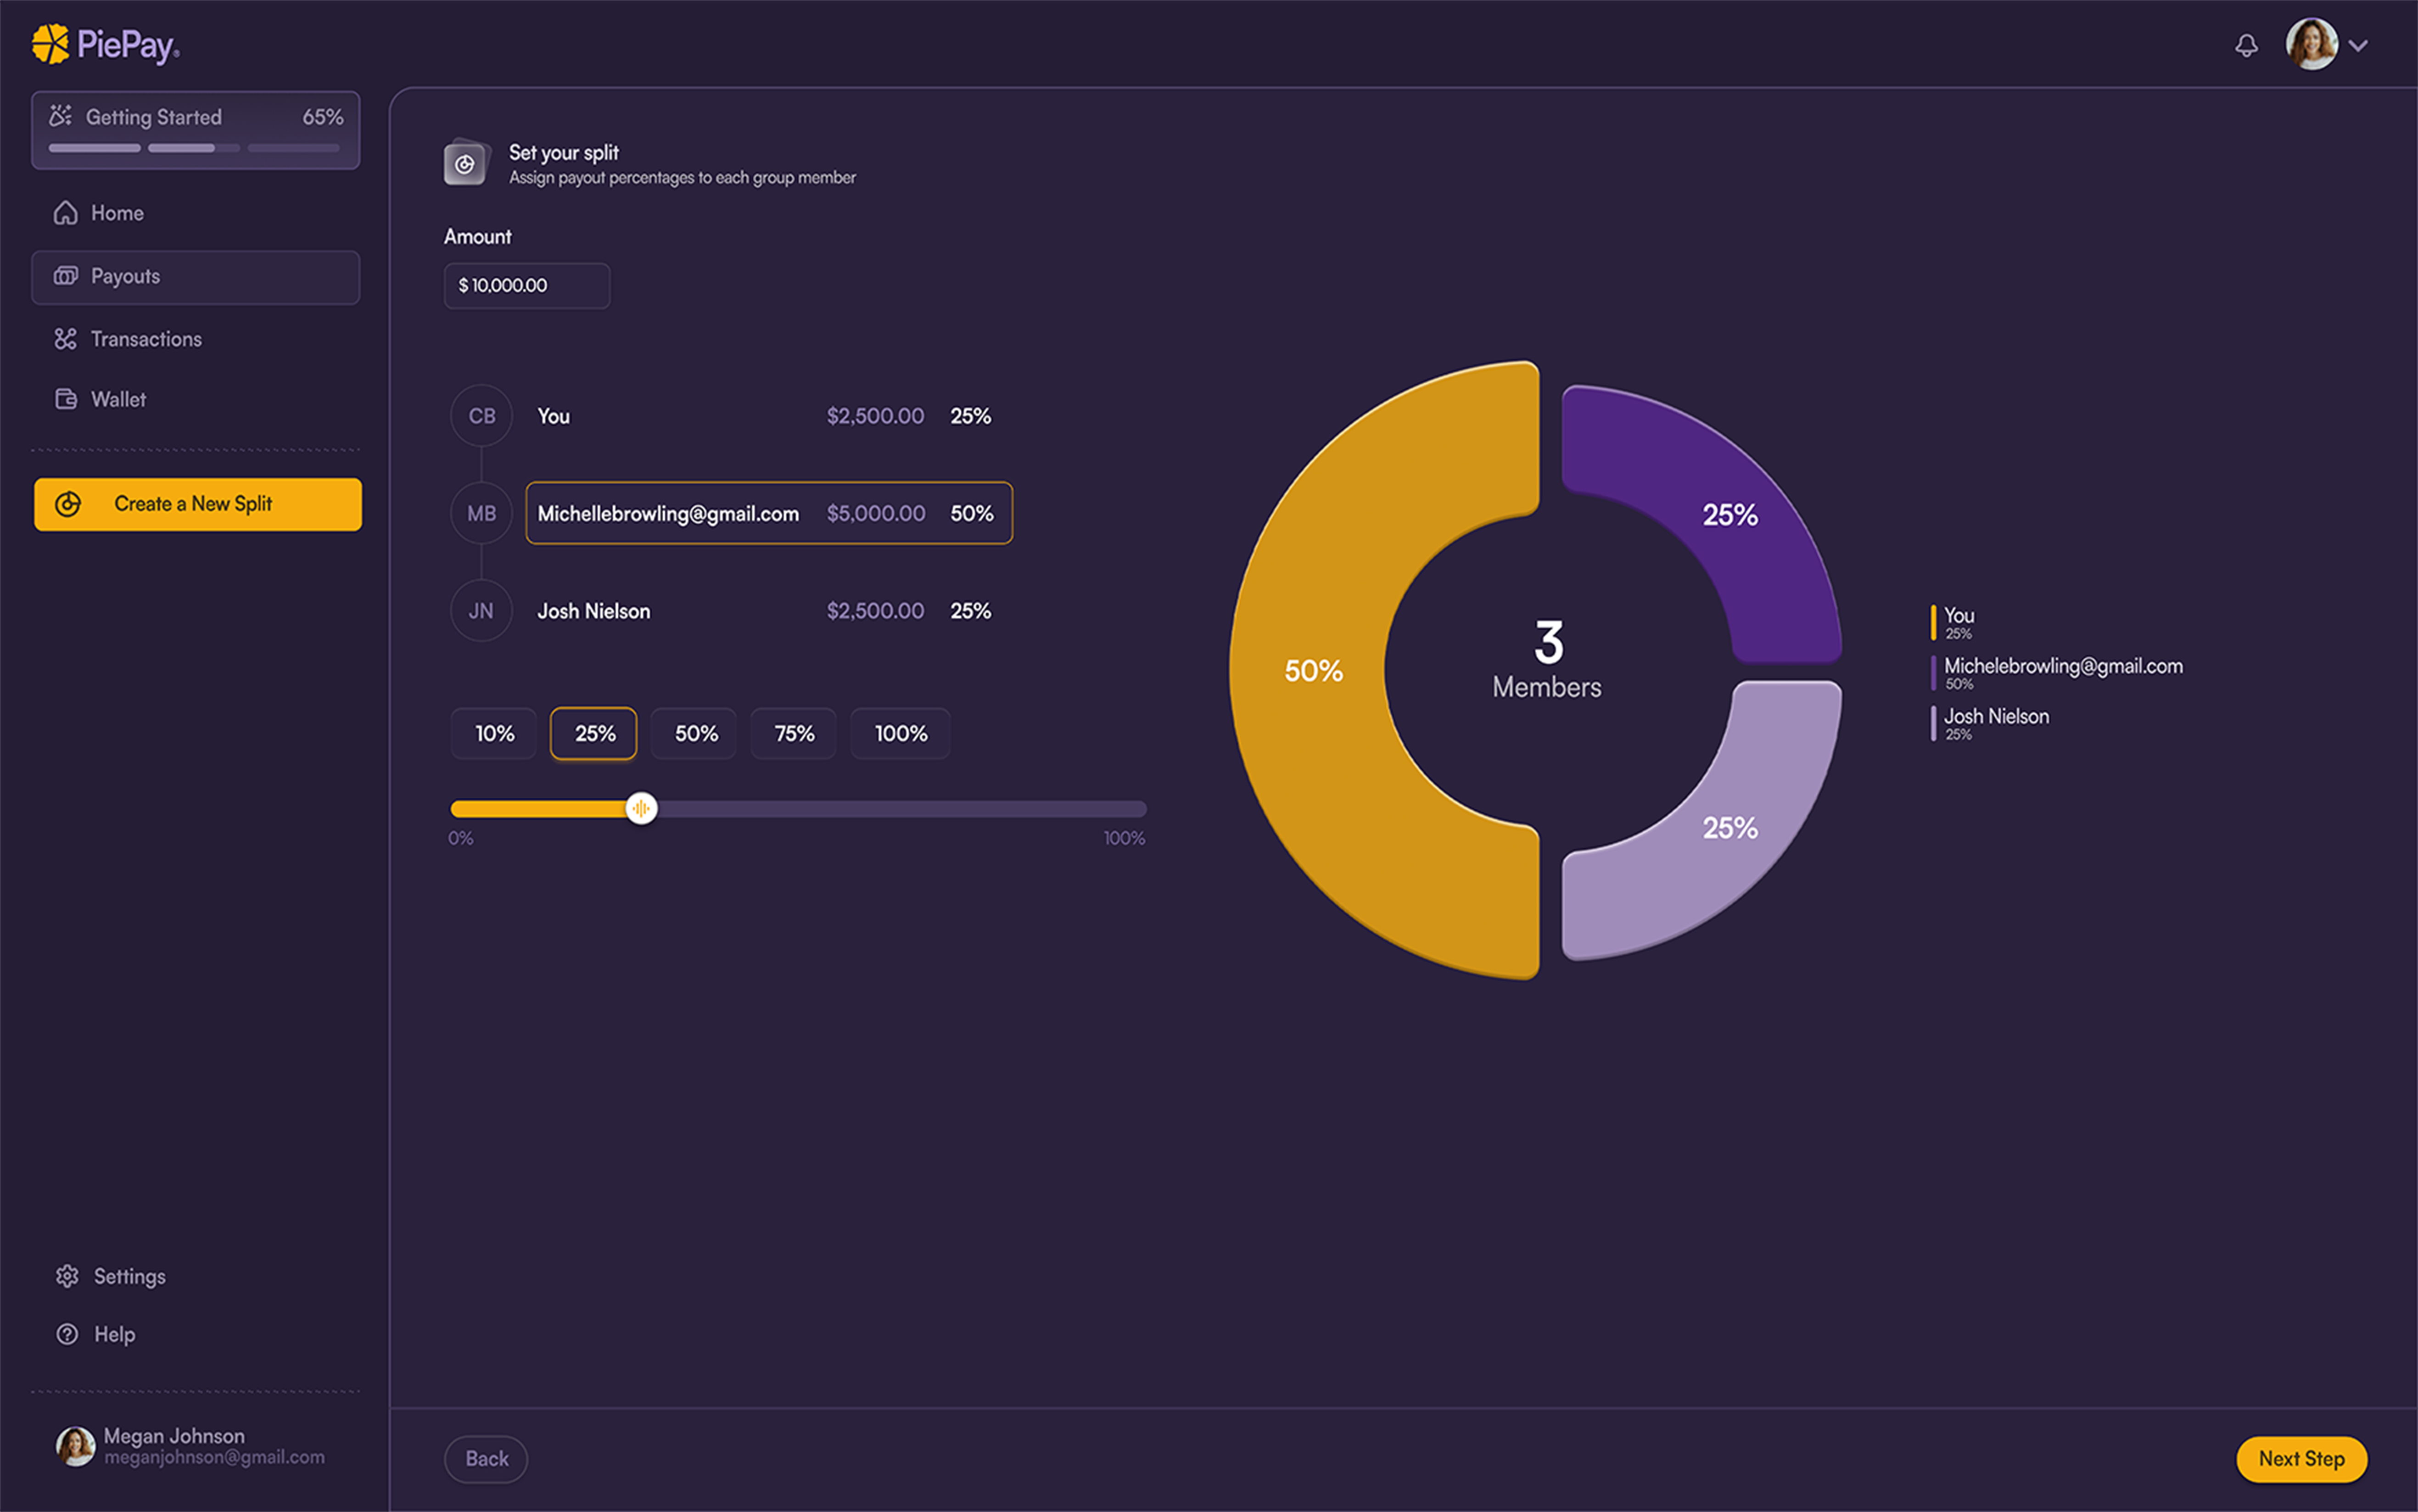Click the Amount input field
This screenshot has width=2418, height=1512.
point(527,286)
